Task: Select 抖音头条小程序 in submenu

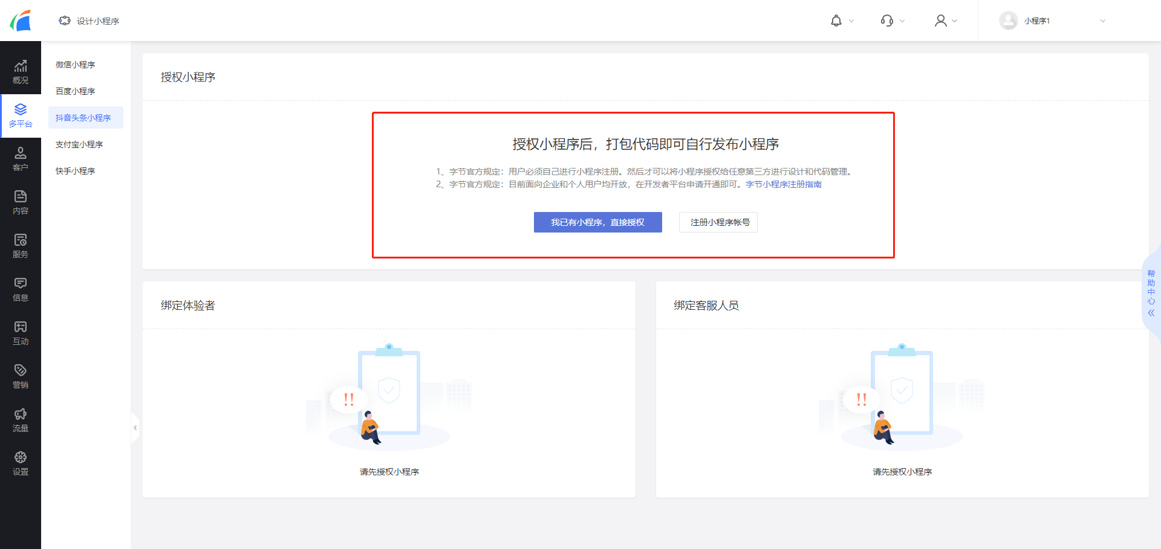Action: pos(86,118)
